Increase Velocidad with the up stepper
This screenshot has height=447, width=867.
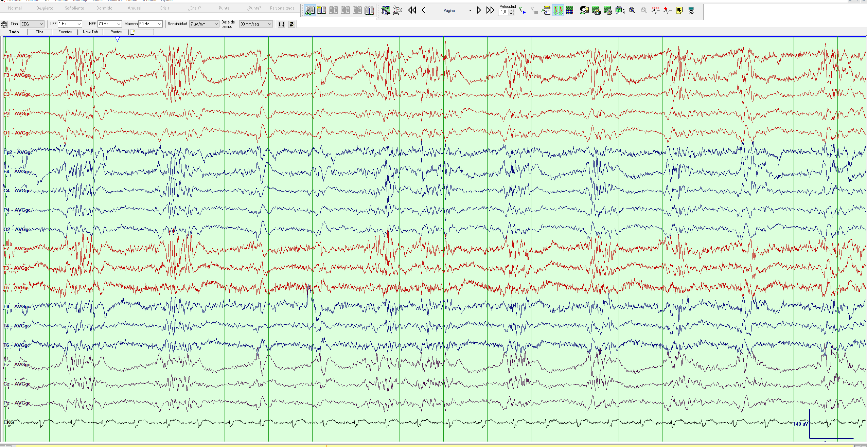pos(511,10)
